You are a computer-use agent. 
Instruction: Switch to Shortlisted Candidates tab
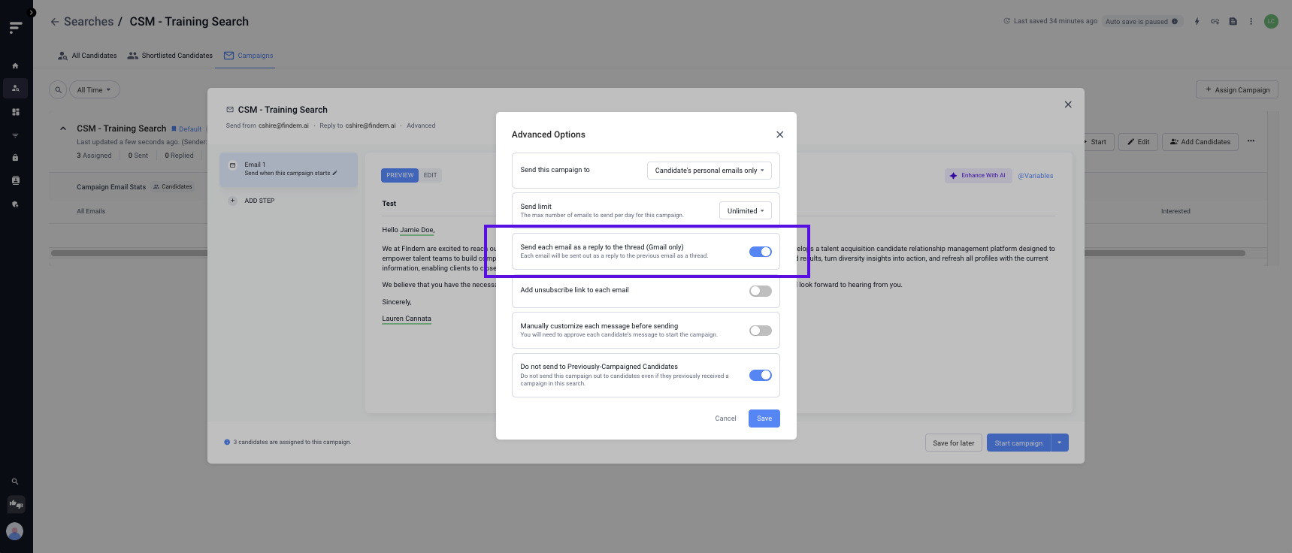tap(170, 56)
